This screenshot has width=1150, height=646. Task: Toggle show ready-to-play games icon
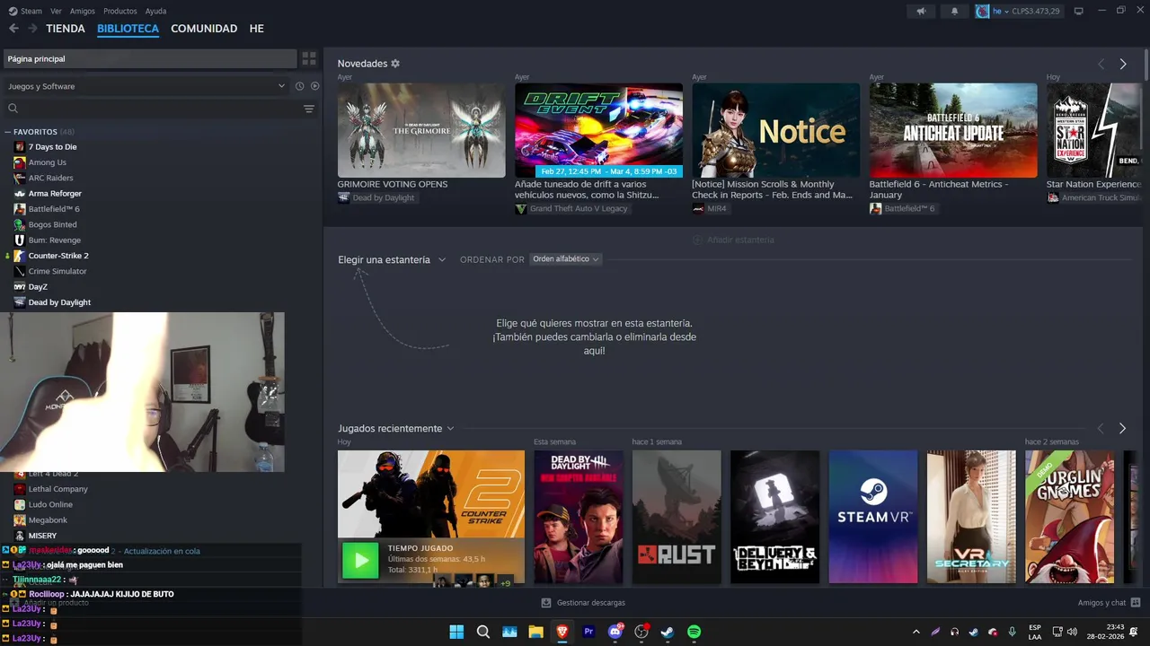[314, 86]
